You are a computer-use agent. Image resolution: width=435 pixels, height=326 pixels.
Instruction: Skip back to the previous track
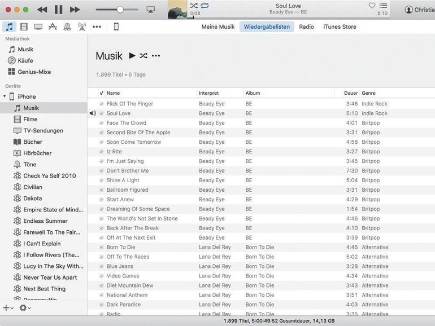pyautogui.click(x=42, y=10)
